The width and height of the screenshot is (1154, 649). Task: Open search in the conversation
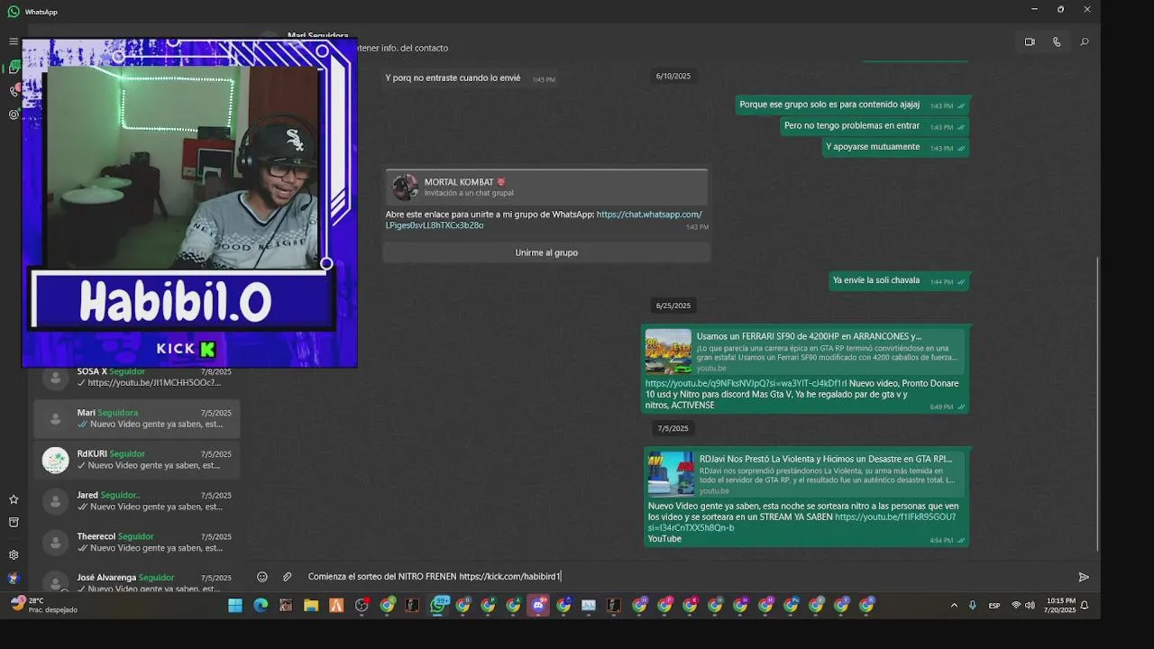pyautogui.click(x=1084, y=41)
